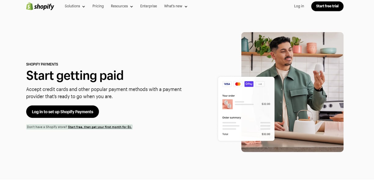
Task: Click the green Shopify bag icon
Action: [30, 6]
